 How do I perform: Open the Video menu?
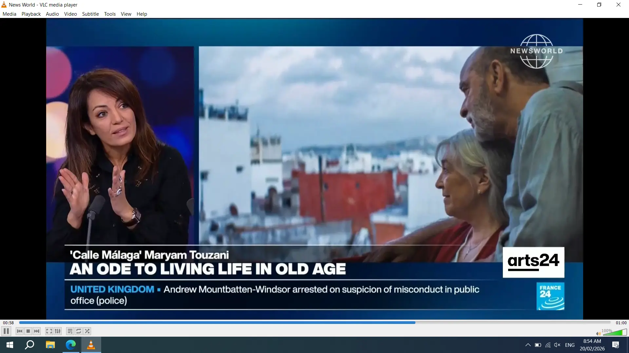click(x=70, y=14)
